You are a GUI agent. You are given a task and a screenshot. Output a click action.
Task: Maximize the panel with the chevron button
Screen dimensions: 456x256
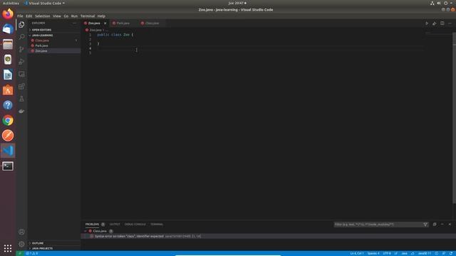442,225
